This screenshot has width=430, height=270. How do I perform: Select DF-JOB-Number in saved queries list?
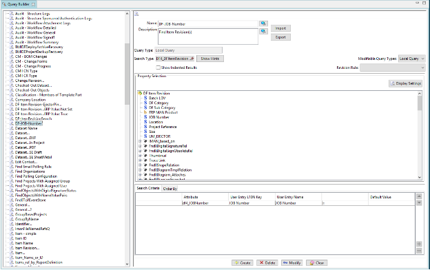tap(28, 123)
